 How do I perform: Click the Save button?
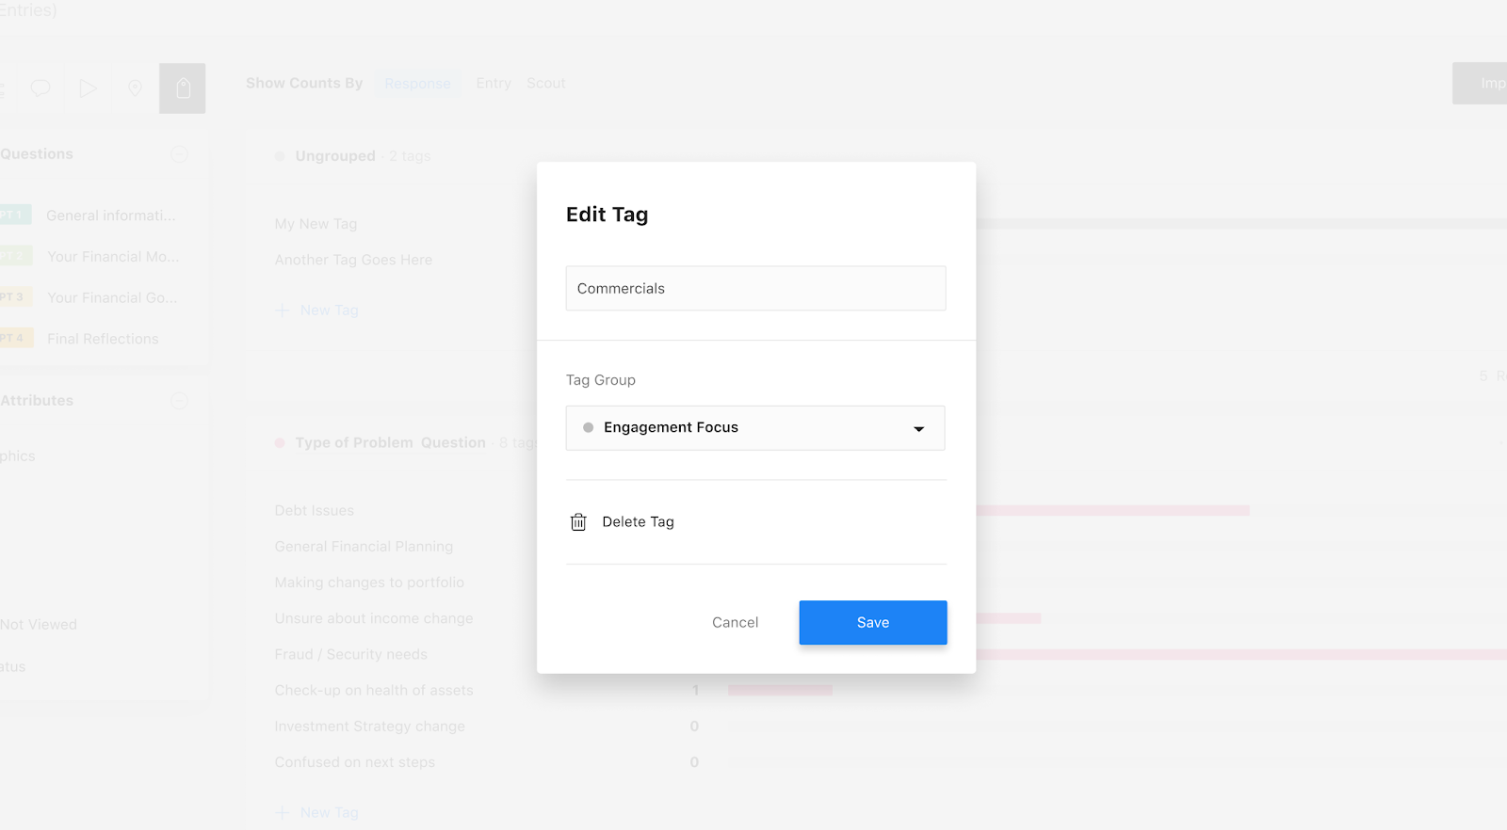873,623
